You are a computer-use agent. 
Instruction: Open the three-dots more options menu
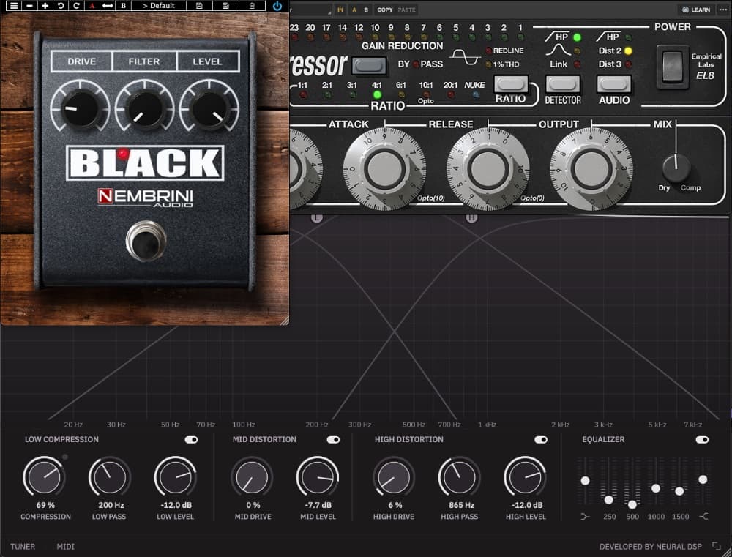[723, 10]
